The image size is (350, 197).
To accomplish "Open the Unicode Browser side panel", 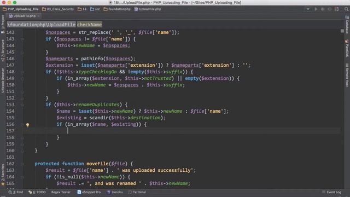I will (3, 80).
